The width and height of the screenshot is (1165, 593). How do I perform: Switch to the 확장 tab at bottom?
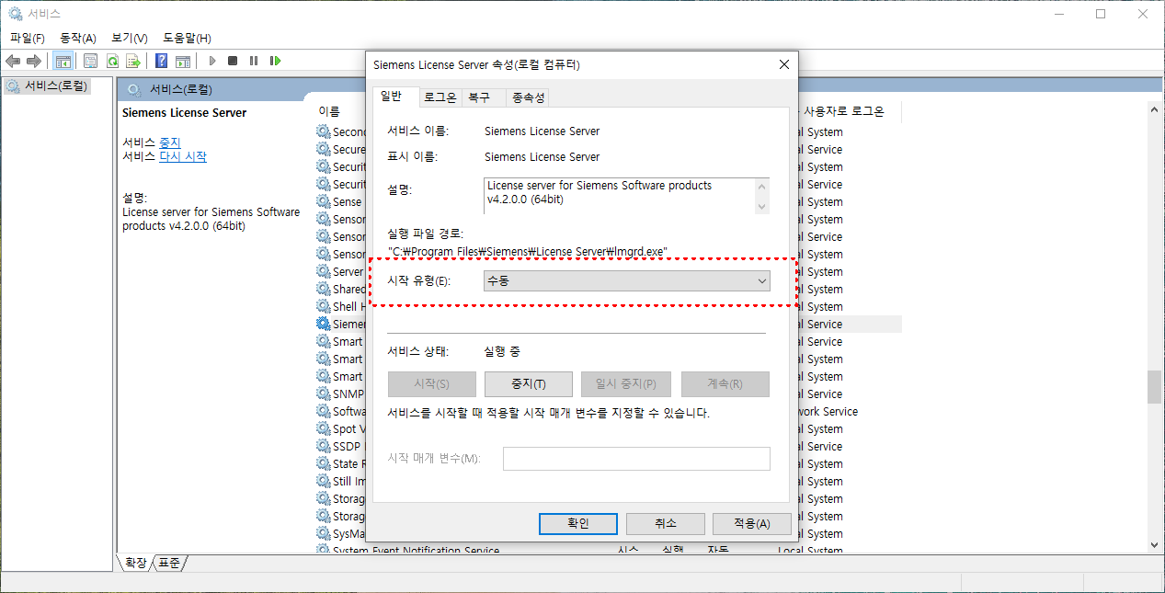click(x=135, y=562)
